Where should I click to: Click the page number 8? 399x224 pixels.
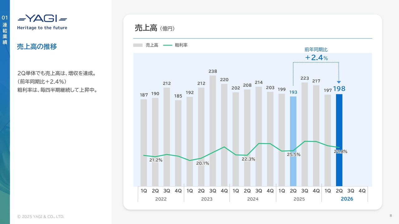point(391,216)
